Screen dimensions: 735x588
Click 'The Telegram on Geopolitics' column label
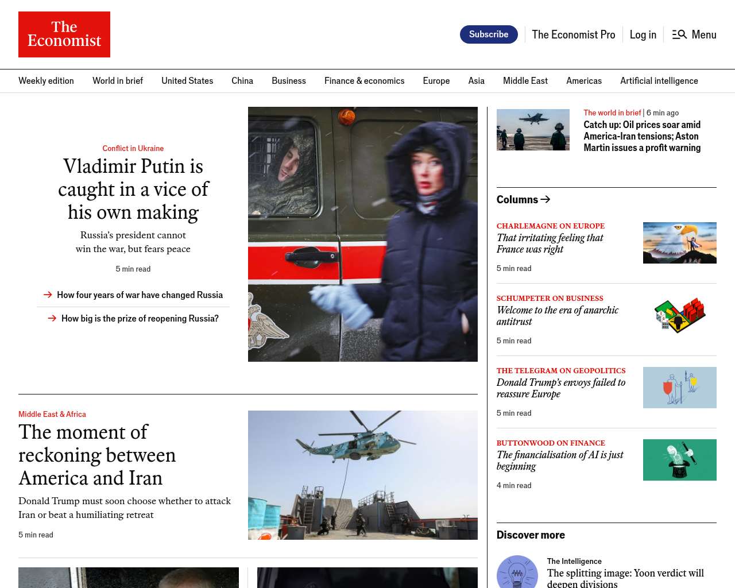pos(561,371)
